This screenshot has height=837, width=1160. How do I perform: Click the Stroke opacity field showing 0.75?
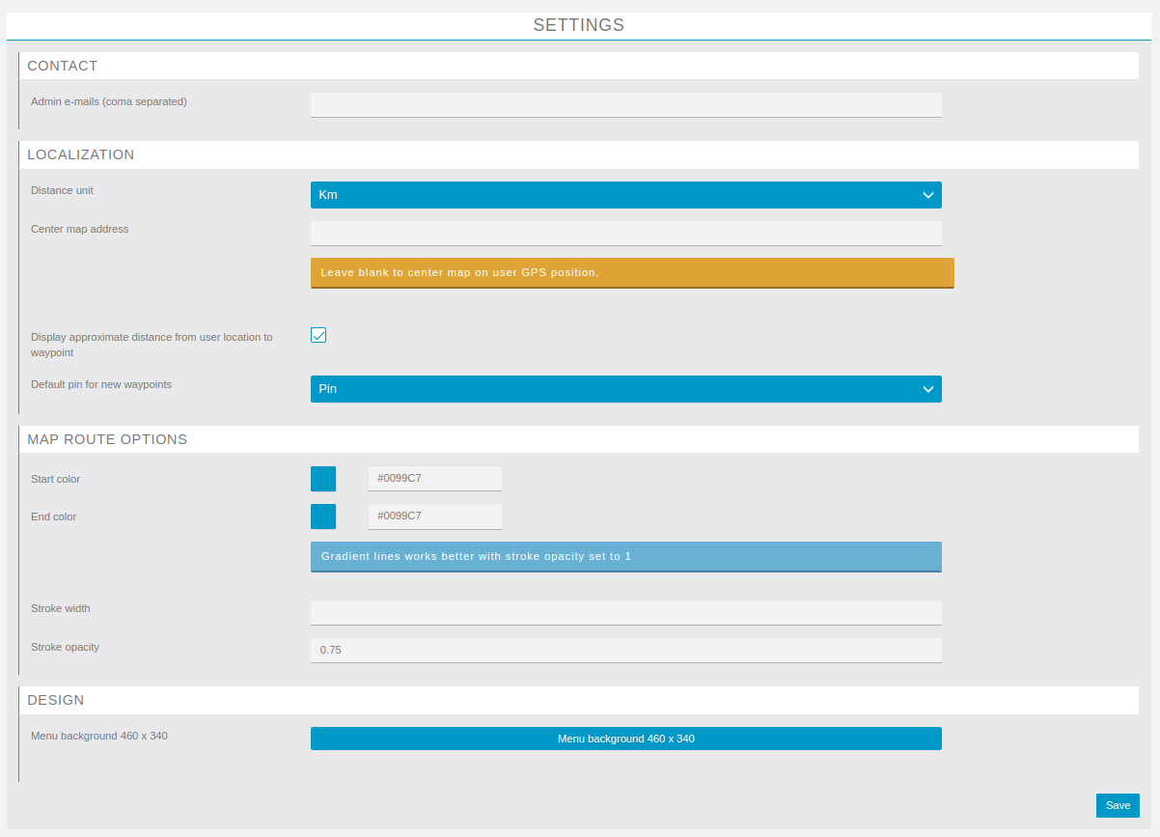tap(625, 650)
